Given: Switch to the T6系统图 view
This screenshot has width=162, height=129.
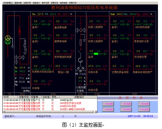Looking at the screenshot, I should coord(144,109).
